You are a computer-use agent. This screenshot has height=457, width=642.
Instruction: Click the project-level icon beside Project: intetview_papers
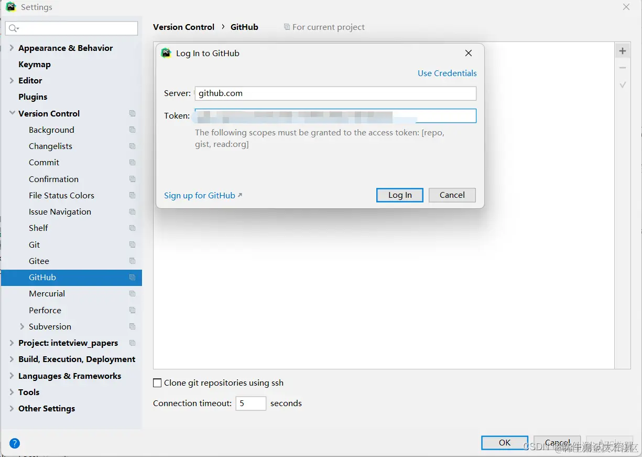coord(132,343)
